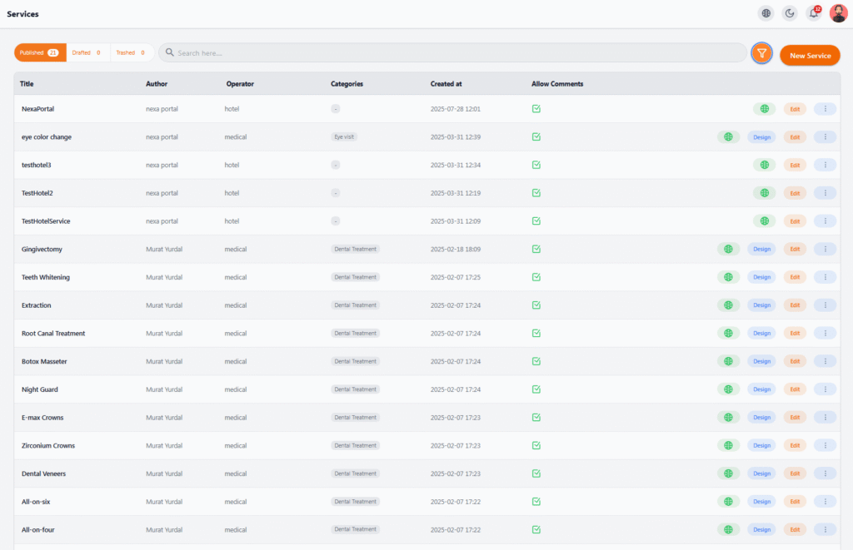Click the green globe icon for E-max Crowns

click(728, 418)
